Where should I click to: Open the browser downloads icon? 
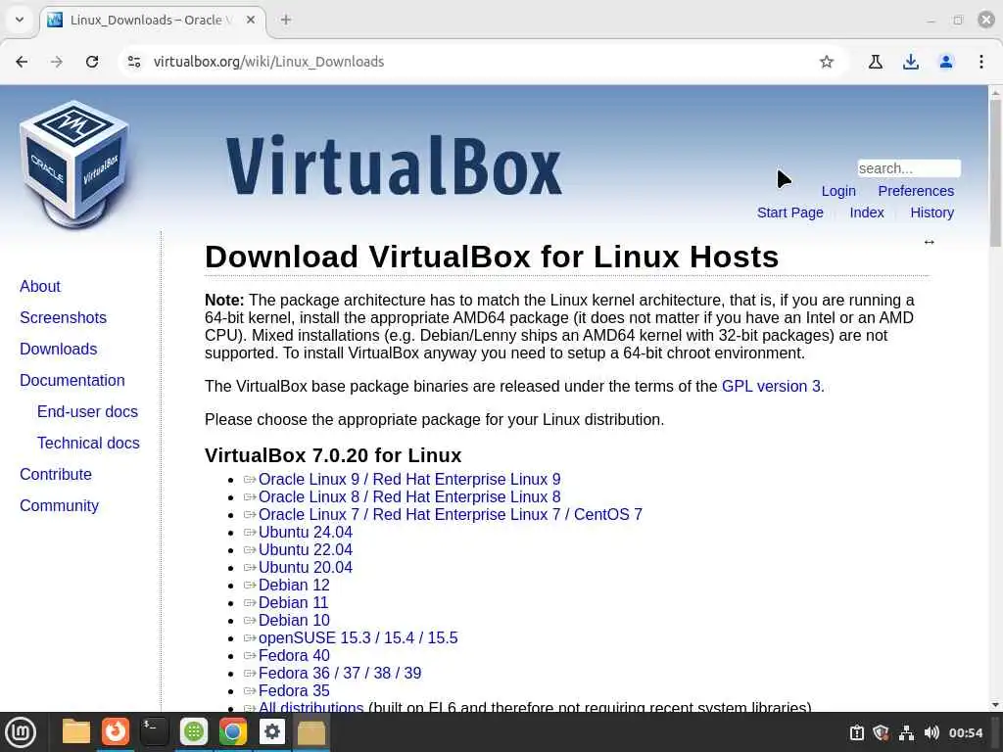(911, 62)
